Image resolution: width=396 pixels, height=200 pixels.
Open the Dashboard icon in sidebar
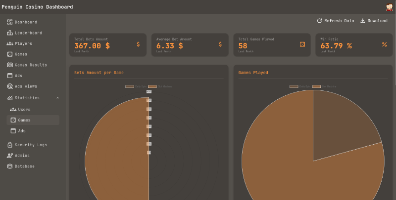pos(10,22)
